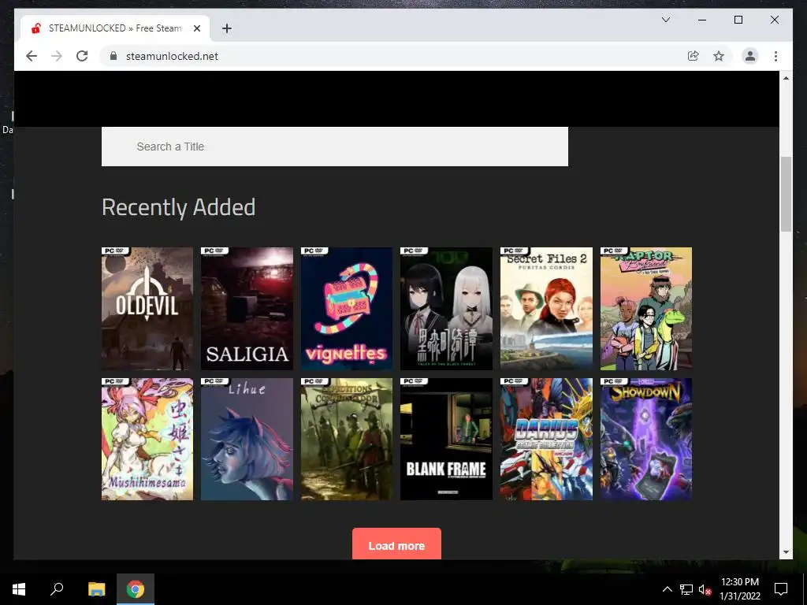View site security padlock info
This screenshot has height=605, width=807.
113,56
